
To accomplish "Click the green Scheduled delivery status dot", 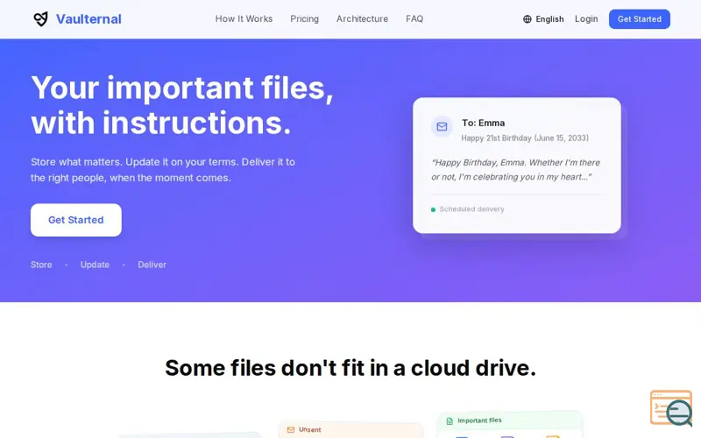I will coord(433,209).
